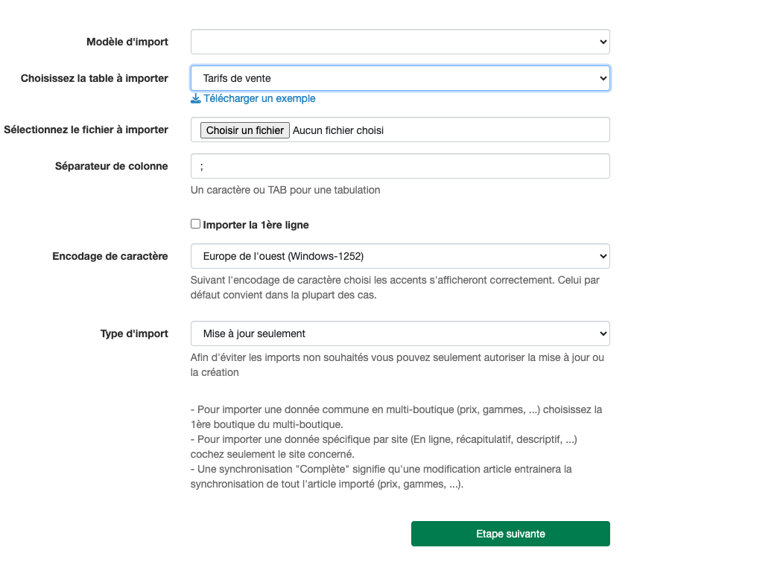This screenshot has height=562, width=783.
Task: Click the multi-boutique import note paragraph
Action: [x=396, y=447]
